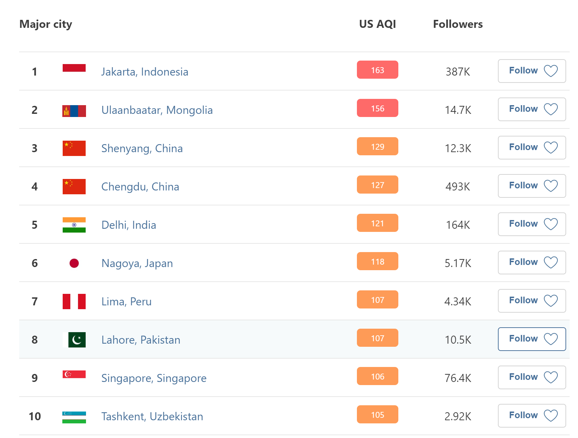The height and width of the screenshot is (438, 578).
Task: Click the India flag next to Delhi
Action: point(74,225)
